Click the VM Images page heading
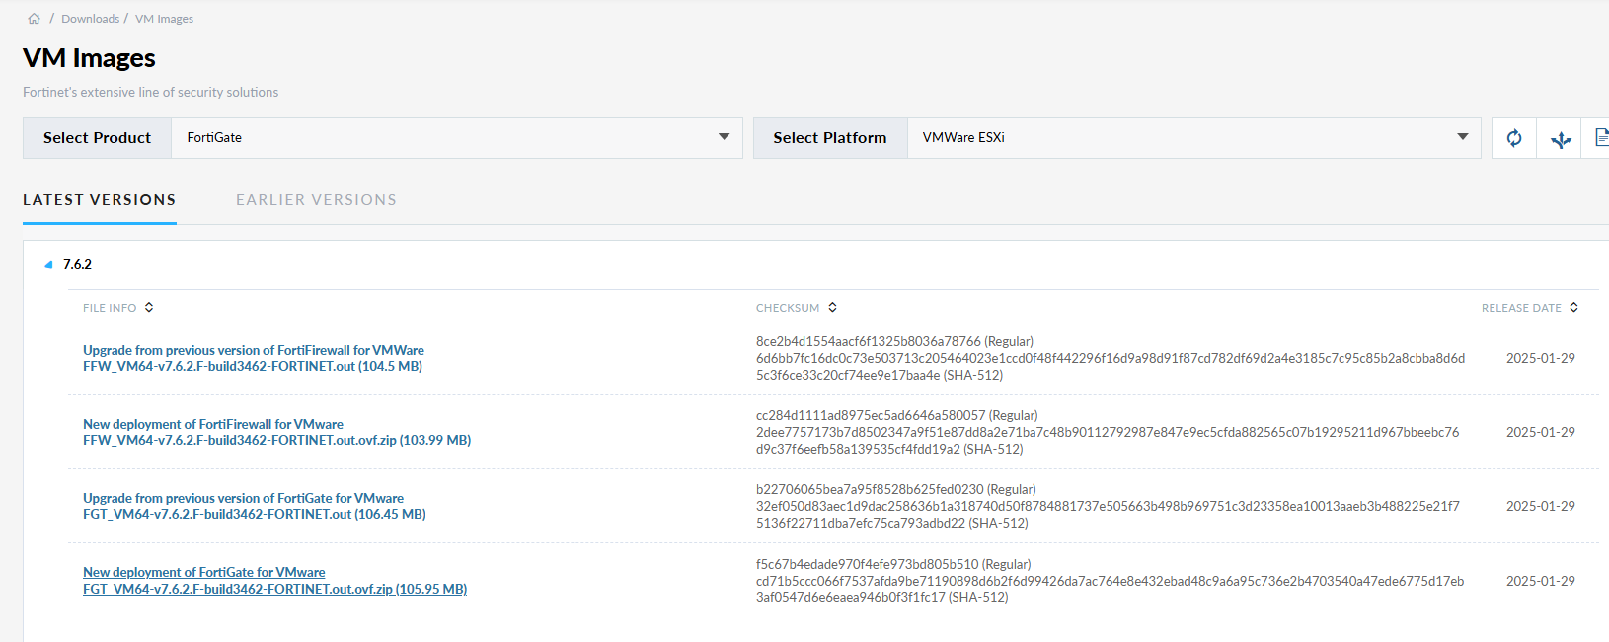 point(89,58)
